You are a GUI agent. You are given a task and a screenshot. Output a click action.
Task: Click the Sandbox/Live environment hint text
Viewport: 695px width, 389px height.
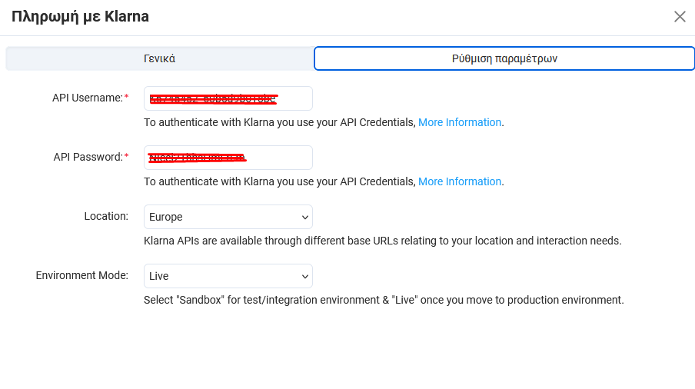tap(384, 300)
